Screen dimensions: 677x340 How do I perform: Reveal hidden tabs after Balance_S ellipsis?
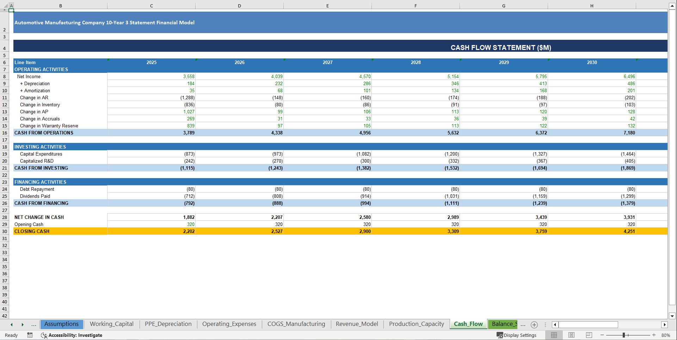coord(523,325)
